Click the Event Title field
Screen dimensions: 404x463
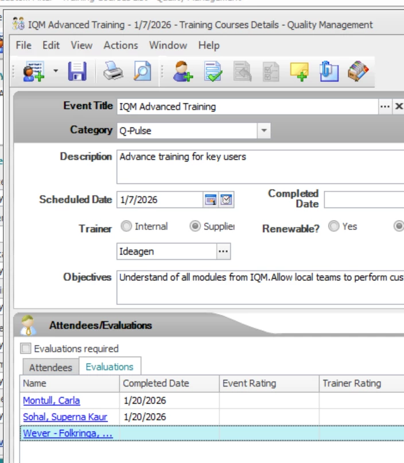[x=247, y=107]
